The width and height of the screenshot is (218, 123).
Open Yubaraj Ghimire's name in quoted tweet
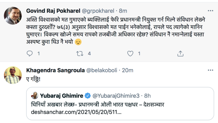tap(61, 96)
